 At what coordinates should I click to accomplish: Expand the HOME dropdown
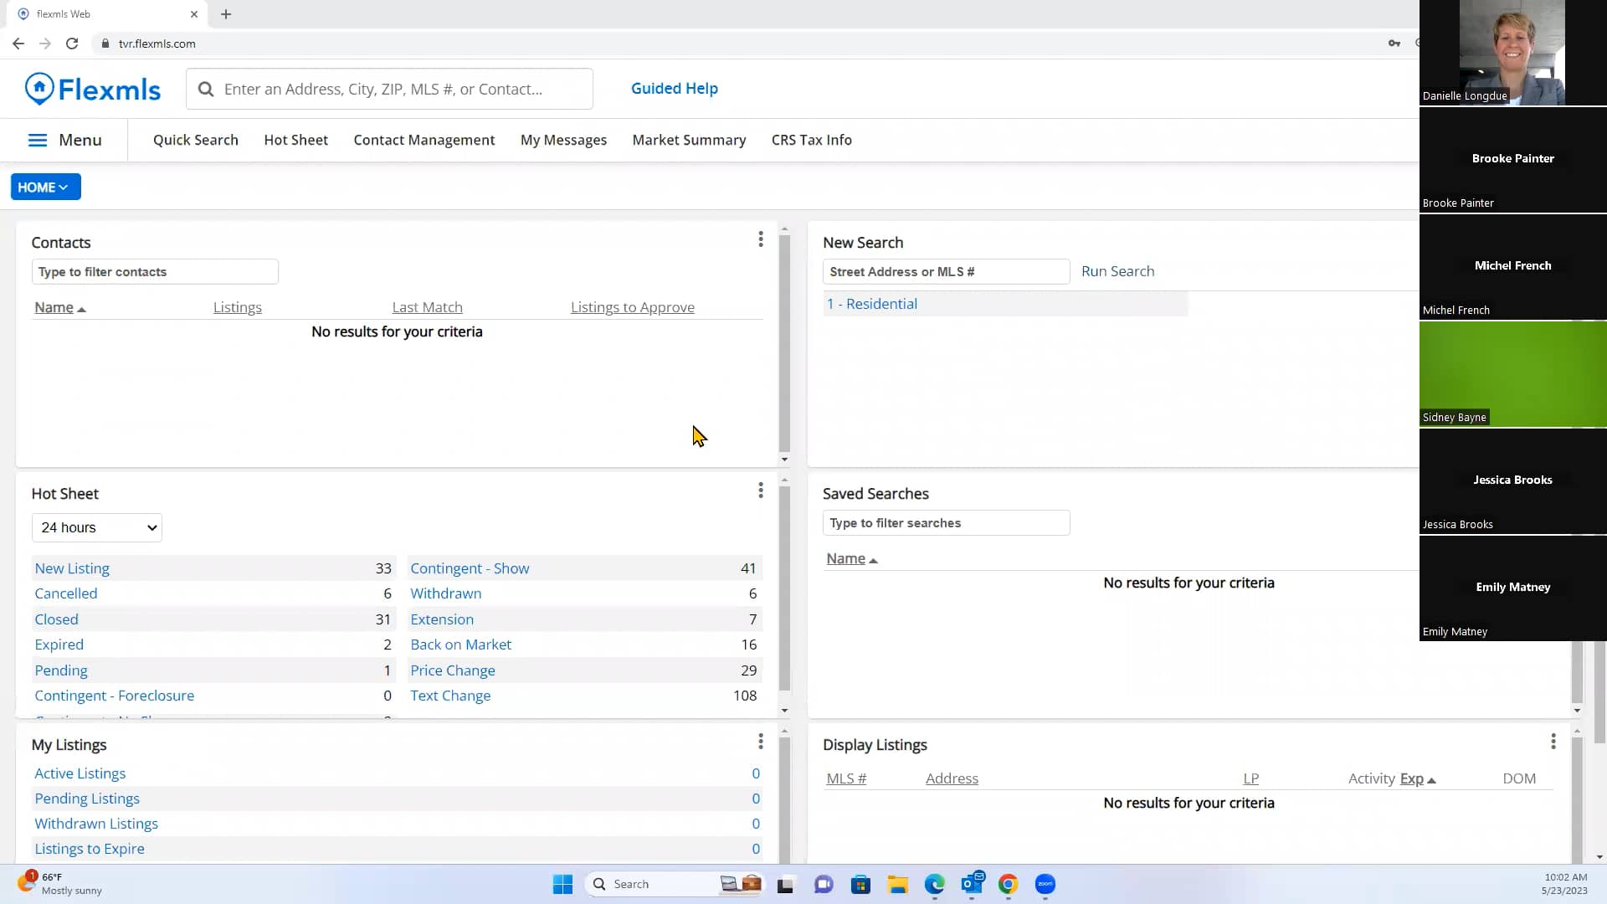click(44, 187)
